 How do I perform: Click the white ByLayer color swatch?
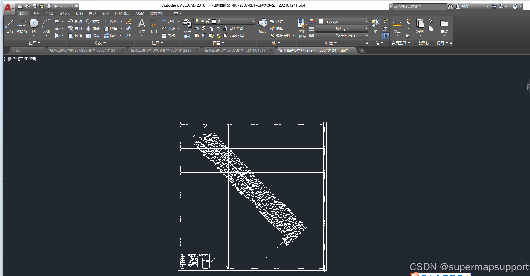click(321, 21)
